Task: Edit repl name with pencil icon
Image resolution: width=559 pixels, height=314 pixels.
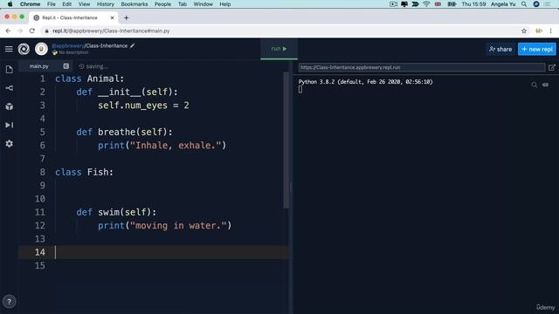Action: [133, 45]
